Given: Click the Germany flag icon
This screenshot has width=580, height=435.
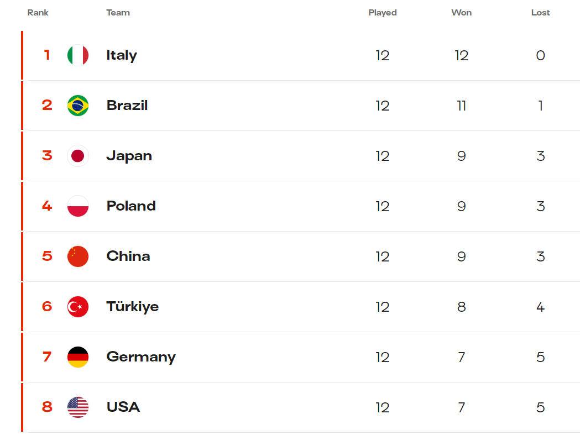Looking at the screenshot, I should pyautogui.click(x=77, y=357).
